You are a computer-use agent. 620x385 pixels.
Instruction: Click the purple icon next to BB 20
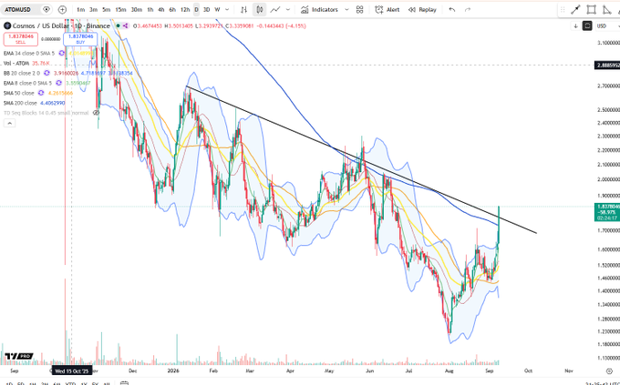46,73
